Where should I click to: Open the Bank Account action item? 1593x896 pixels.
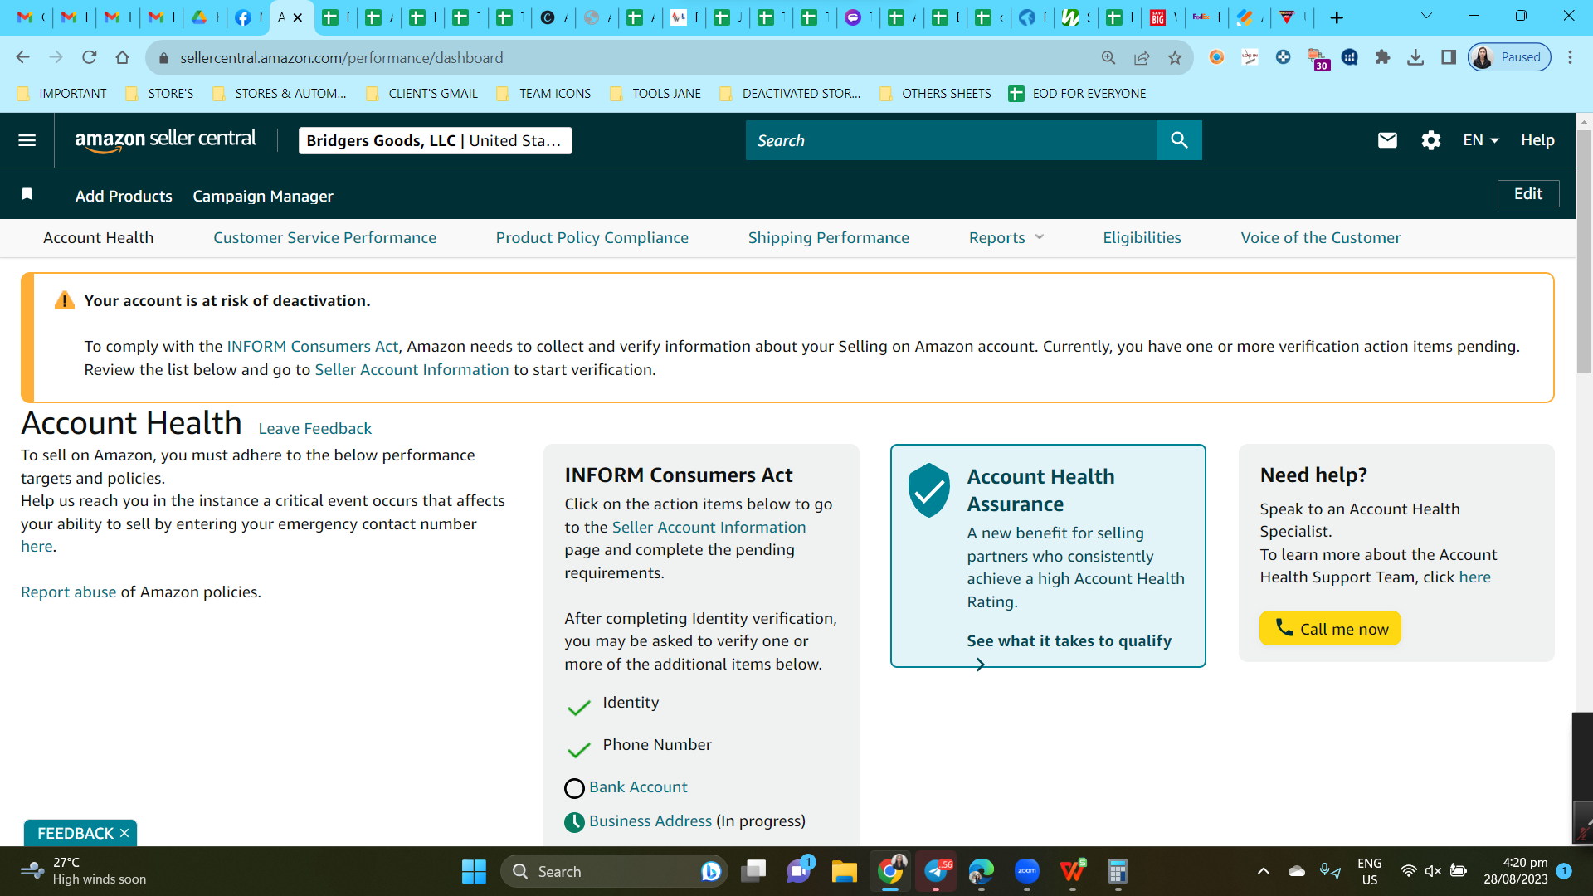point(638,787)
